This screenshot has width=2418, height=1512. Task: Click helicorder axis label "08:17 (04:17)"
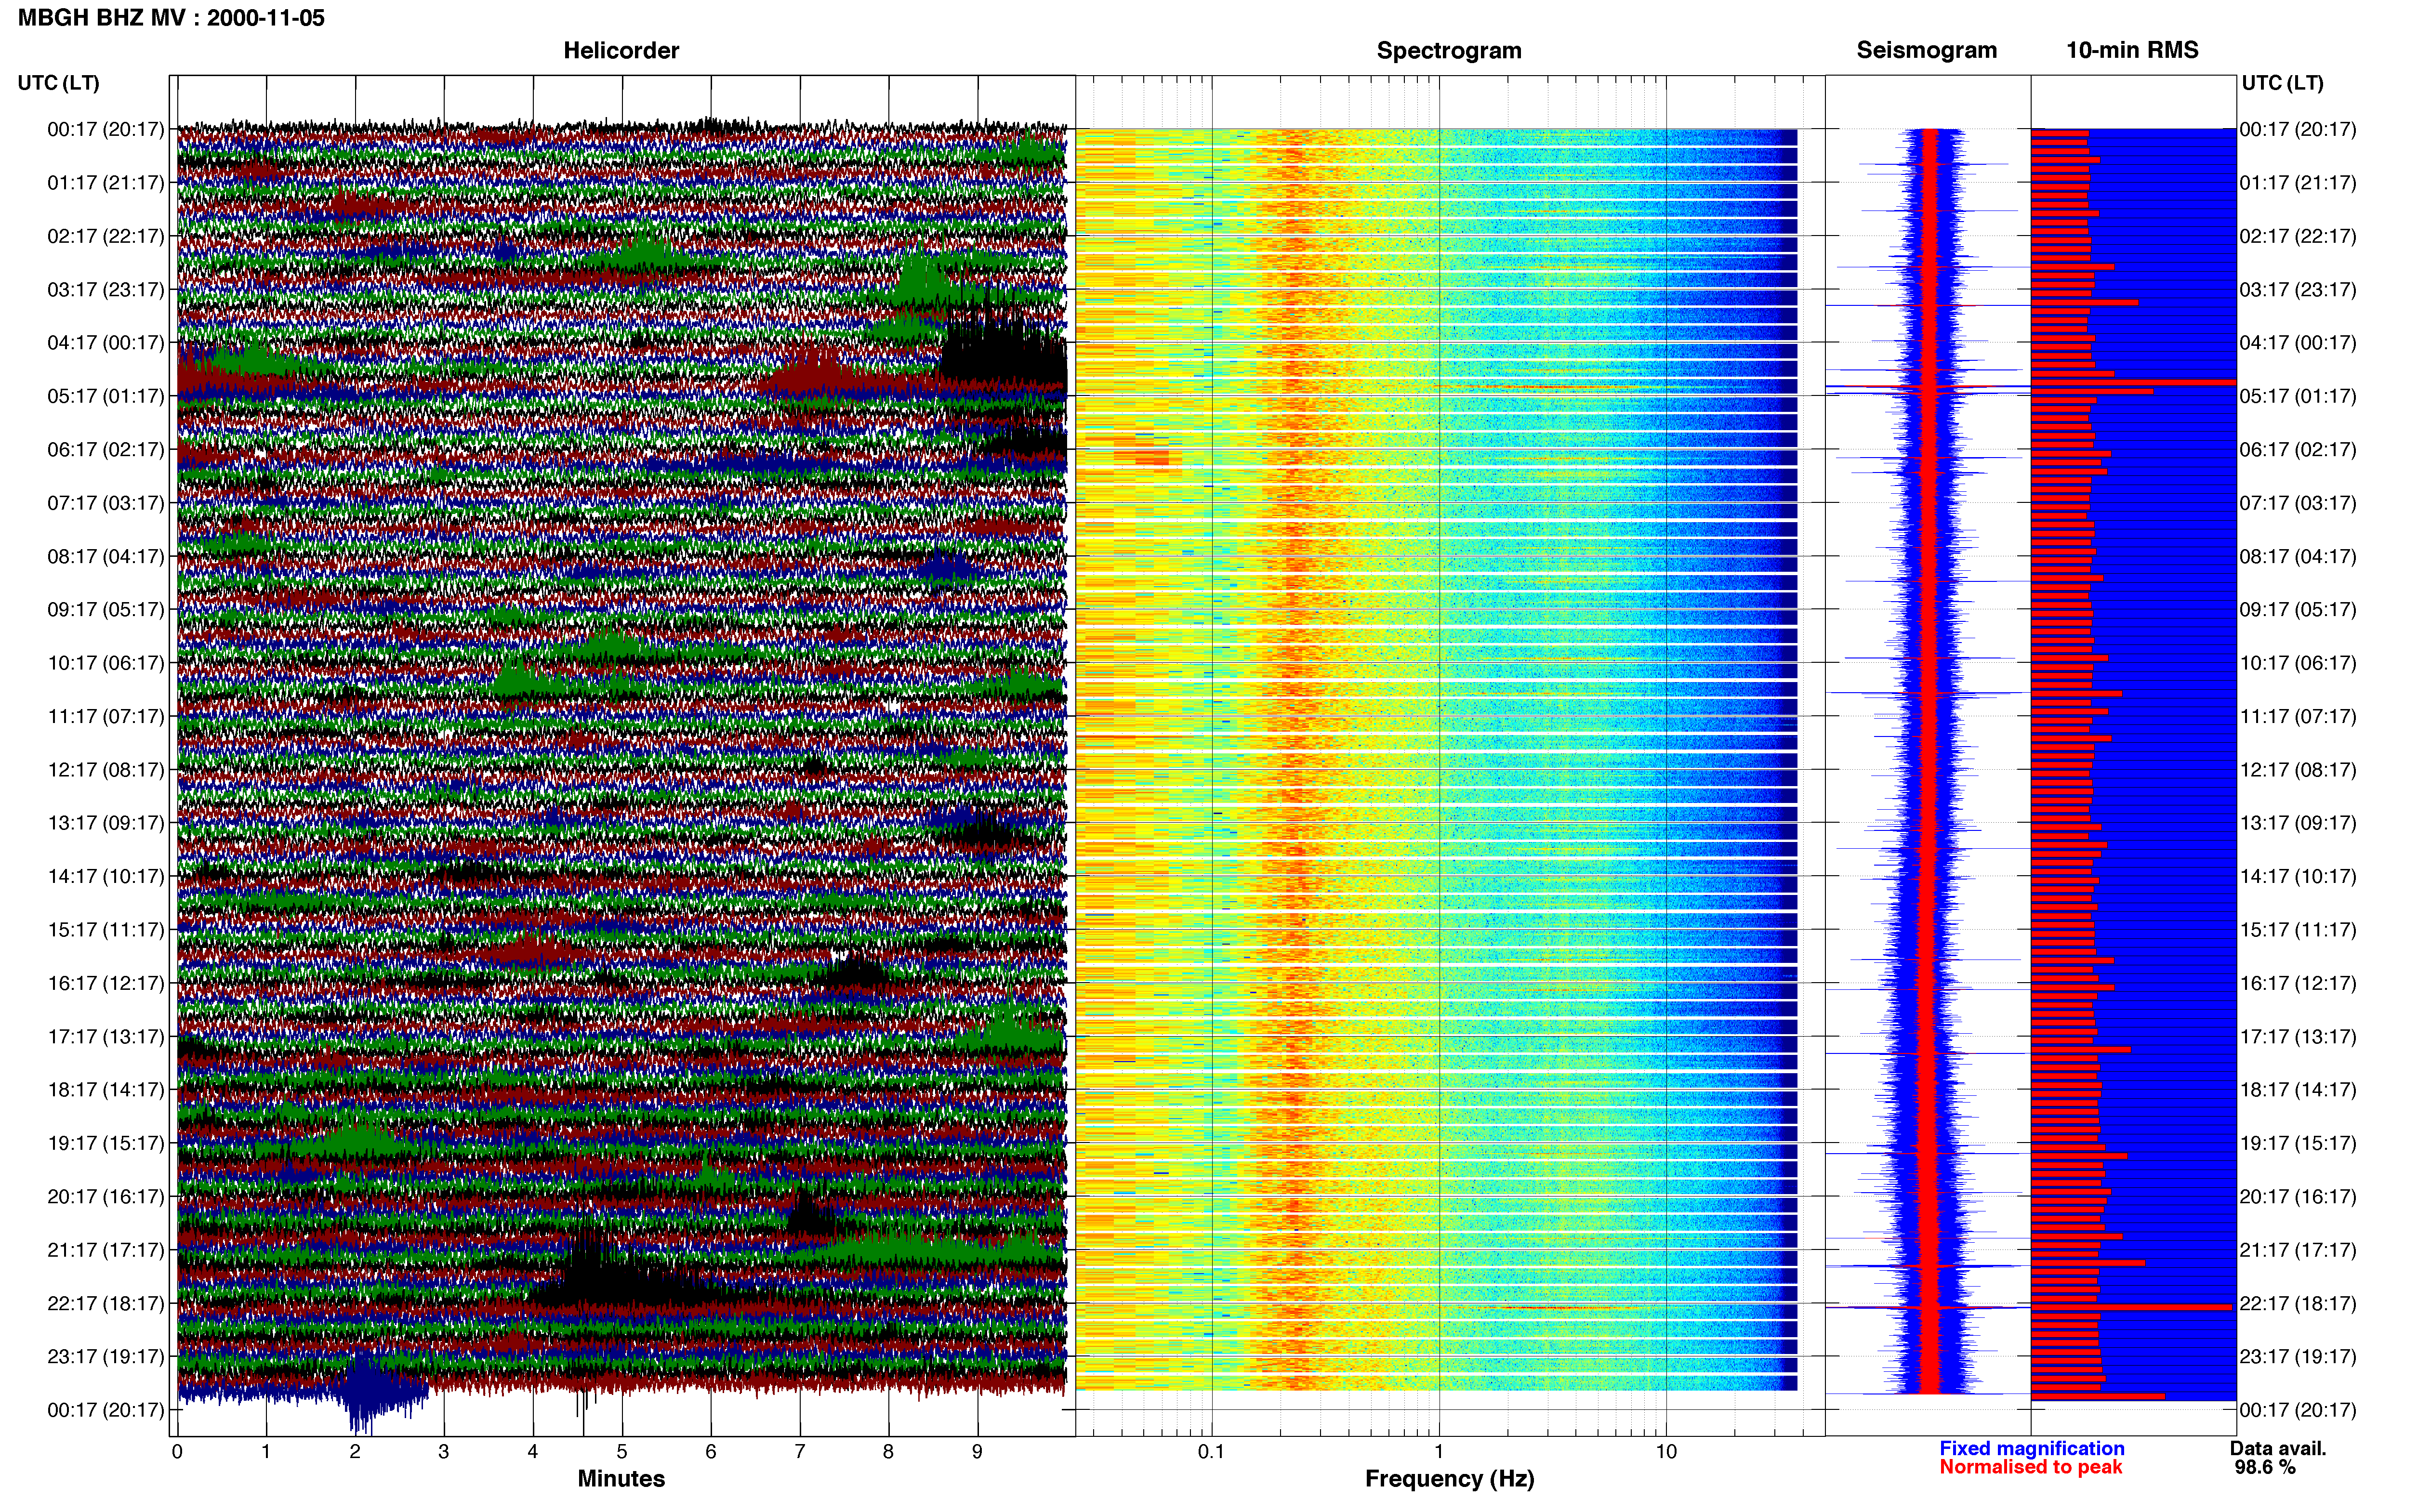[x=106, y=556]
